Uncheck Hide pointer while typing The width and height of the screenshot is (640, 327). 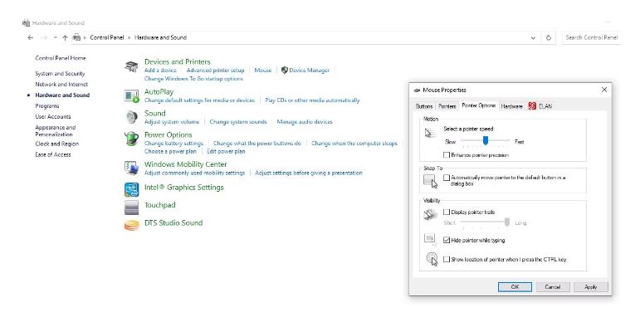[x=447, y=240]
